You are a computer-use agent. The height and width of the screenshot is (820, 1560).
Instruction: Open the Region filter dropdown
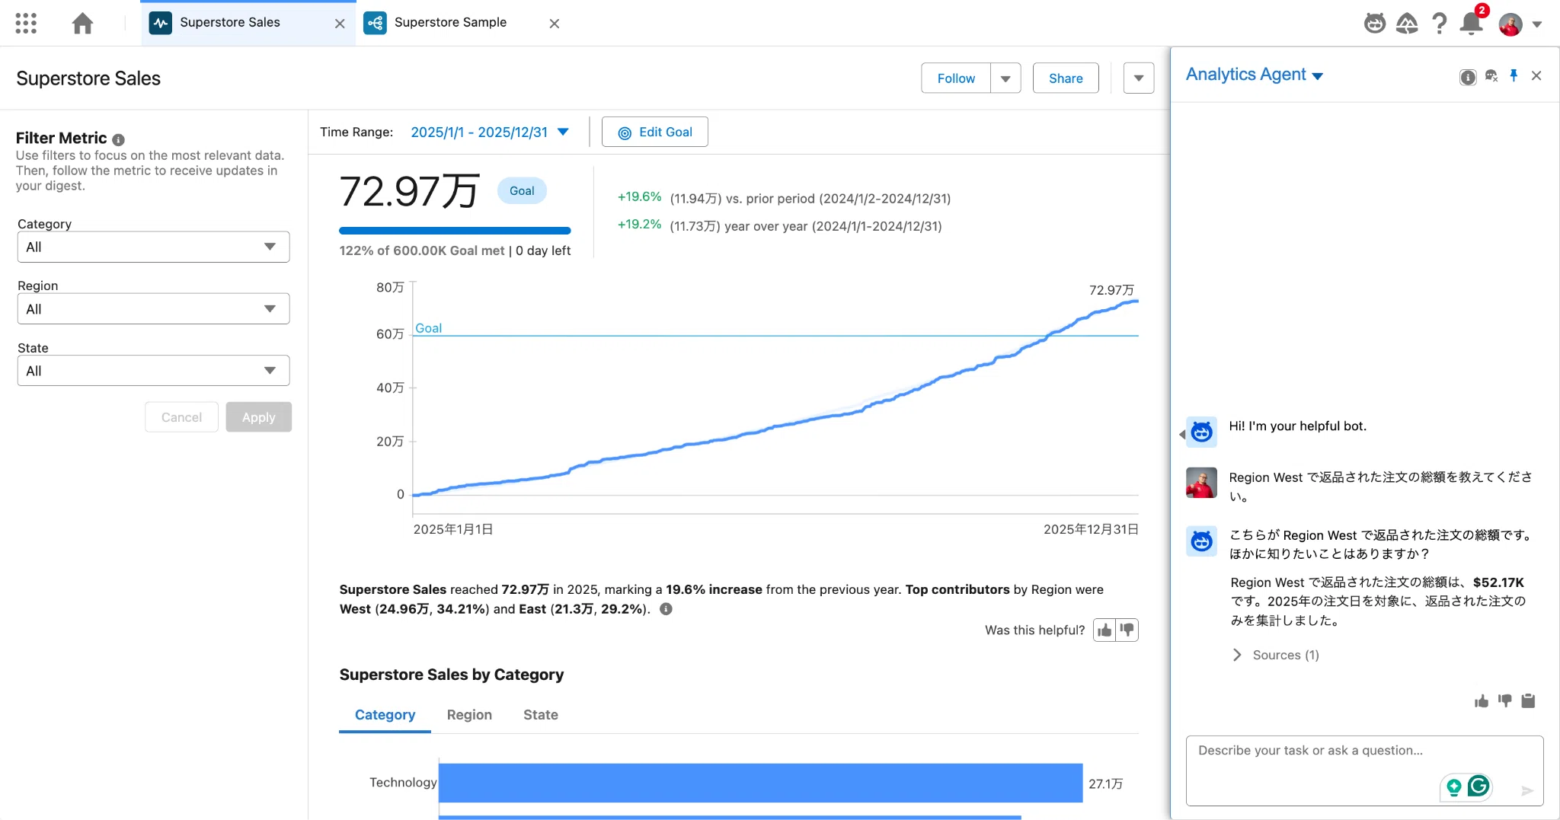153,309
